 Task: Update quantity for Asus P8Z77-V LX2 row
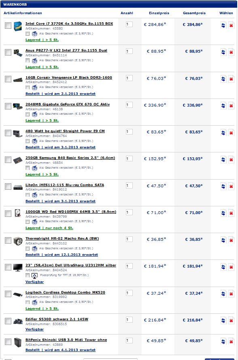click(223, 52)
